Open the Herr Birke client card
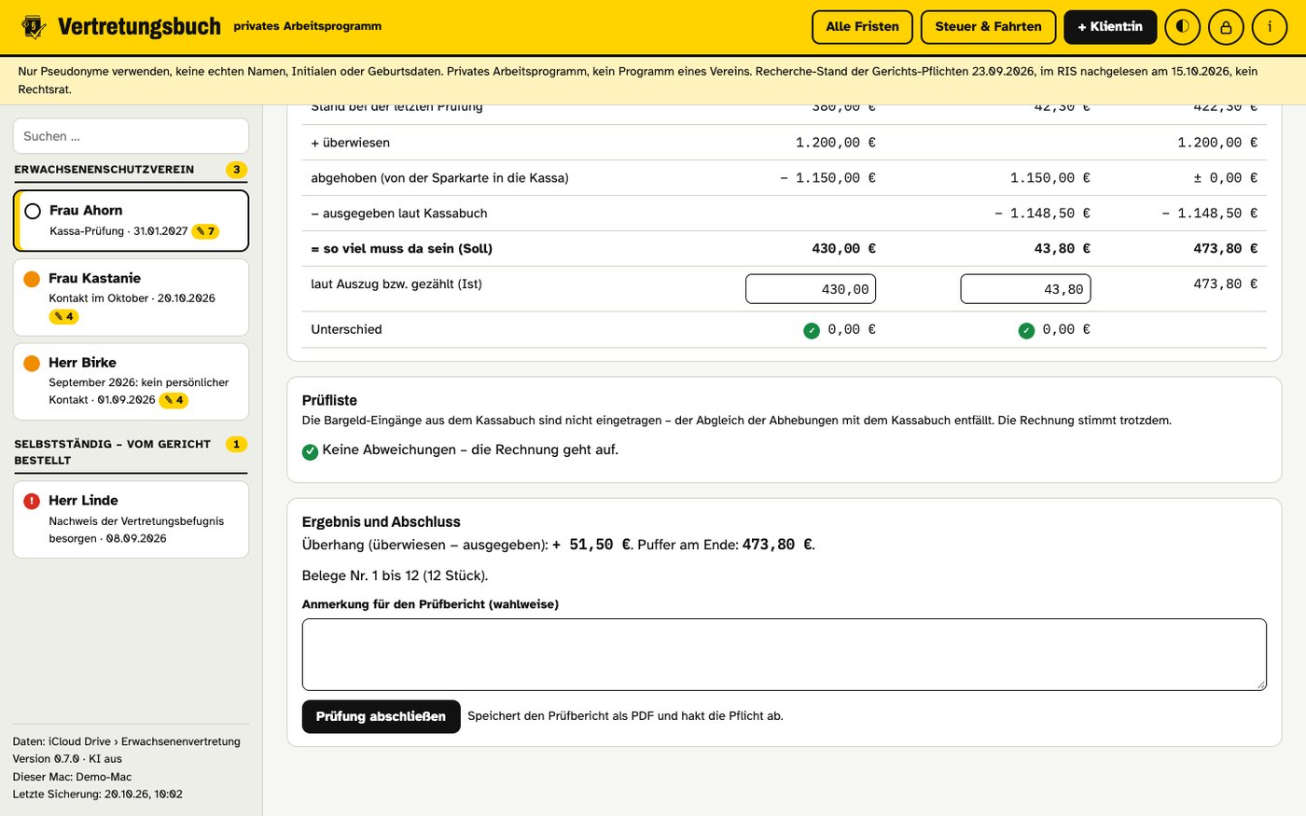This screenshot has width=1306, height=816. point(131,381)
